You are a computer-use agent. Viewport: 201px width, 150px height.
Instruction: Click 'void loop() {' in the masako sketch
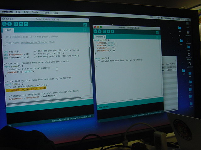(x=102, y=58)
